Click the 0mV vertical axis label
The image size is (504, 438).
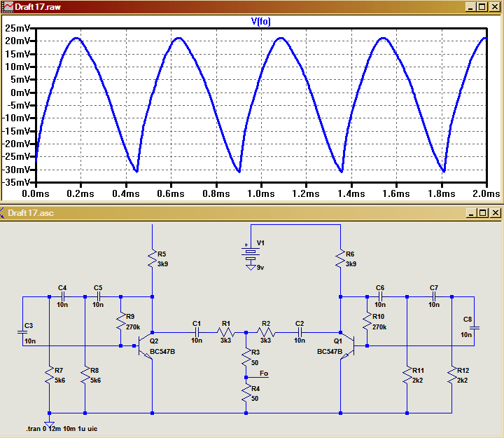pyautogui.click(x=20, y=93)
